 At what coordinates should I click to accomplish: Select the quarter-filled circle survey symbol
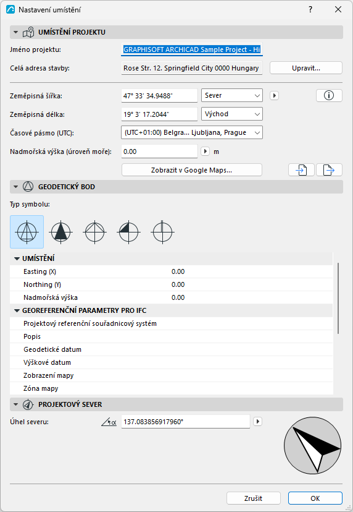tap(128, 232)
